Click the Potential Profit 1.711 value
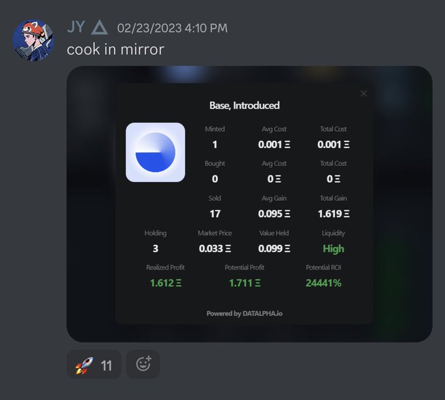Viewport: 445px width, 400px height. pos(244,283)
